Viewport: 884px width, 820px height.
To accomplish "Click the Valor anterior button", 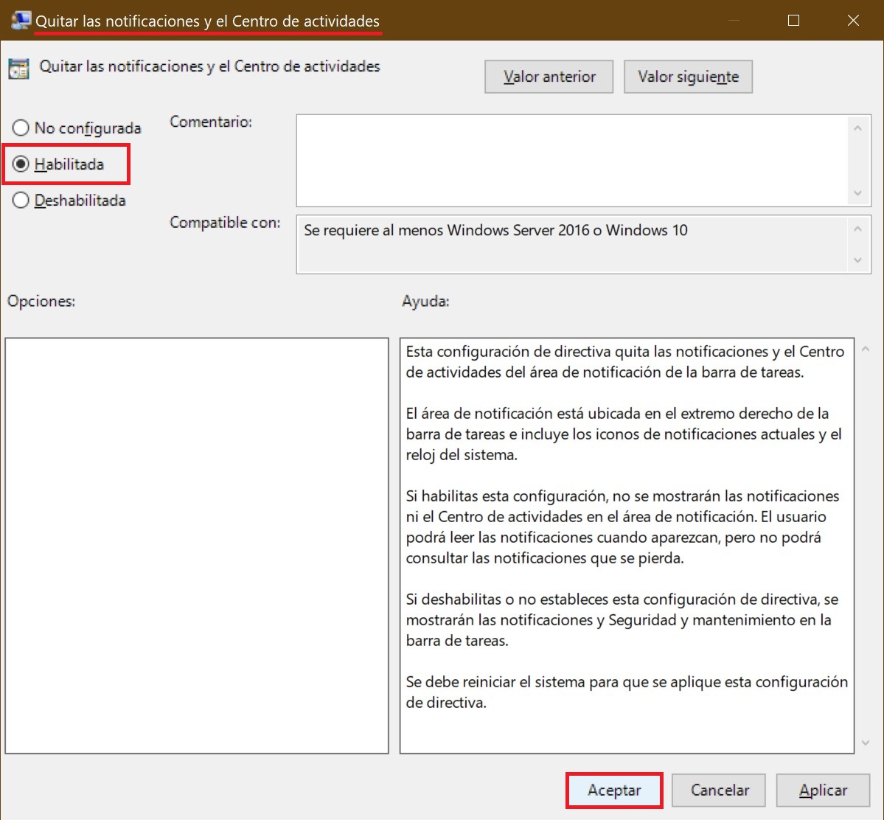I will (x=549, y=77).
